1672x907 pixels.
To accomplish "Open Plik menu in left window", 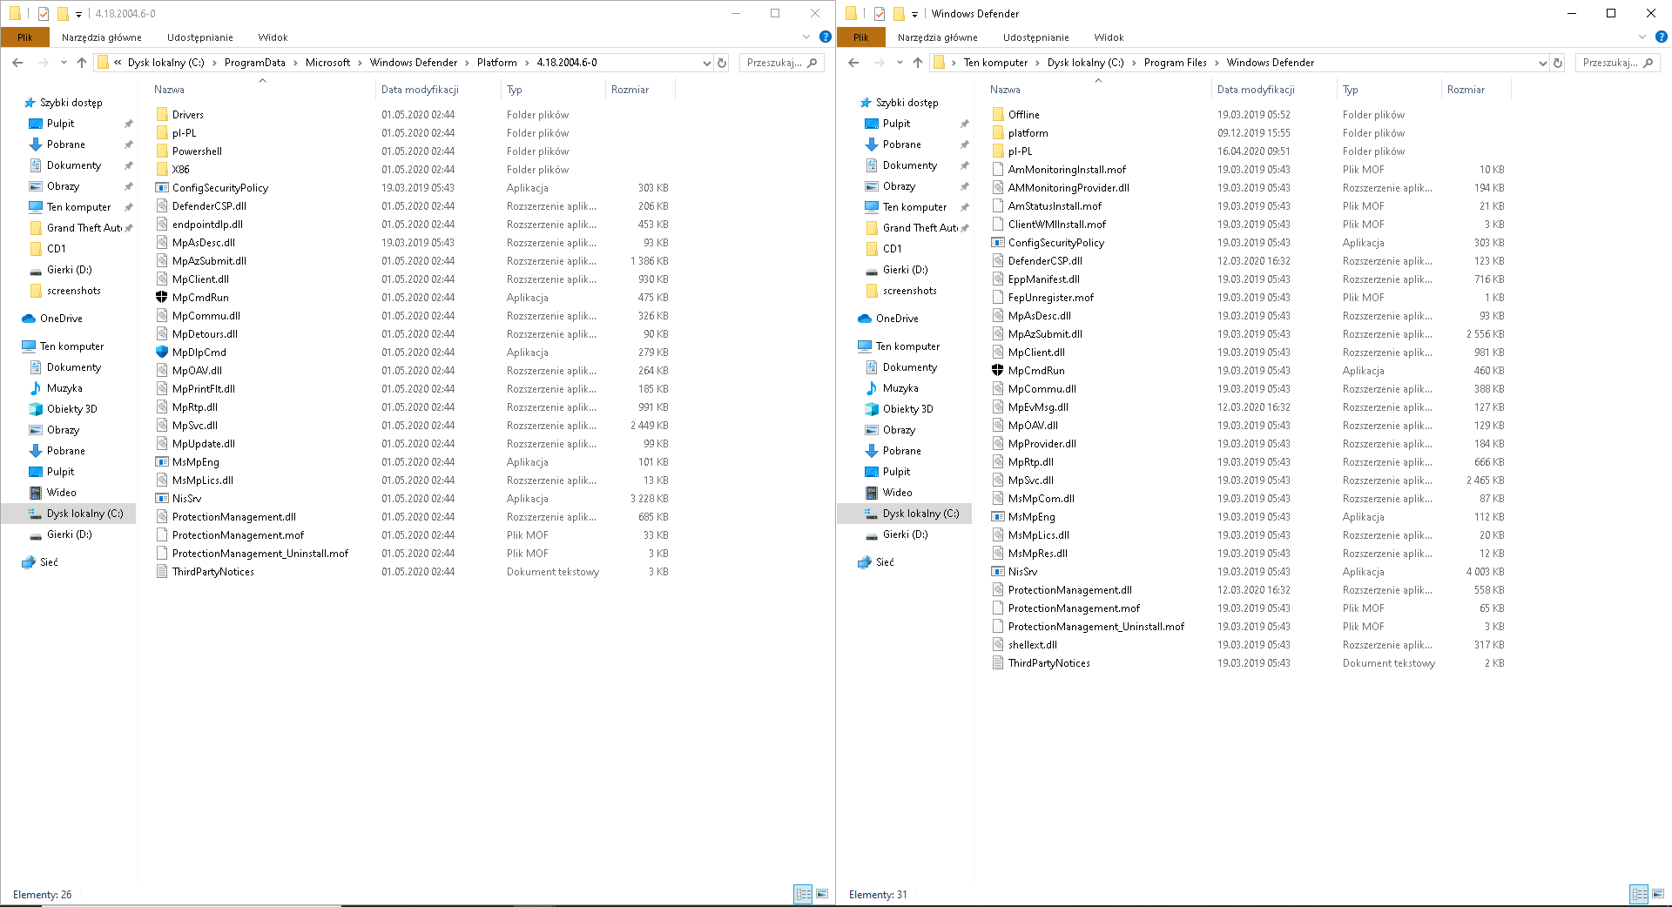I will coord(25,37).
